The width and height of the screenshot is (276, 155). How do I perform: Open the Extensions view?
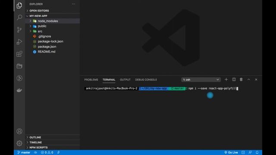click(x=19, y=54)
